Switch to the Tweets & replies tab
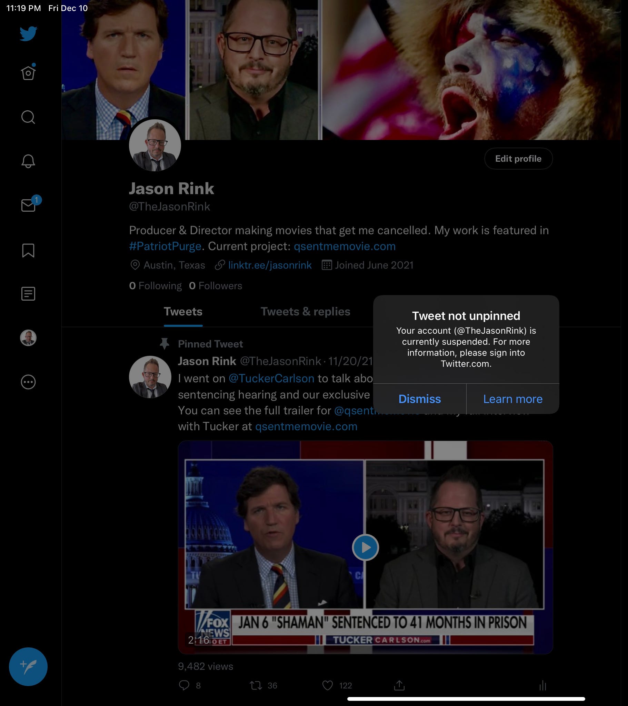This screenshot has height=706, width=628. tap(305, 312)
